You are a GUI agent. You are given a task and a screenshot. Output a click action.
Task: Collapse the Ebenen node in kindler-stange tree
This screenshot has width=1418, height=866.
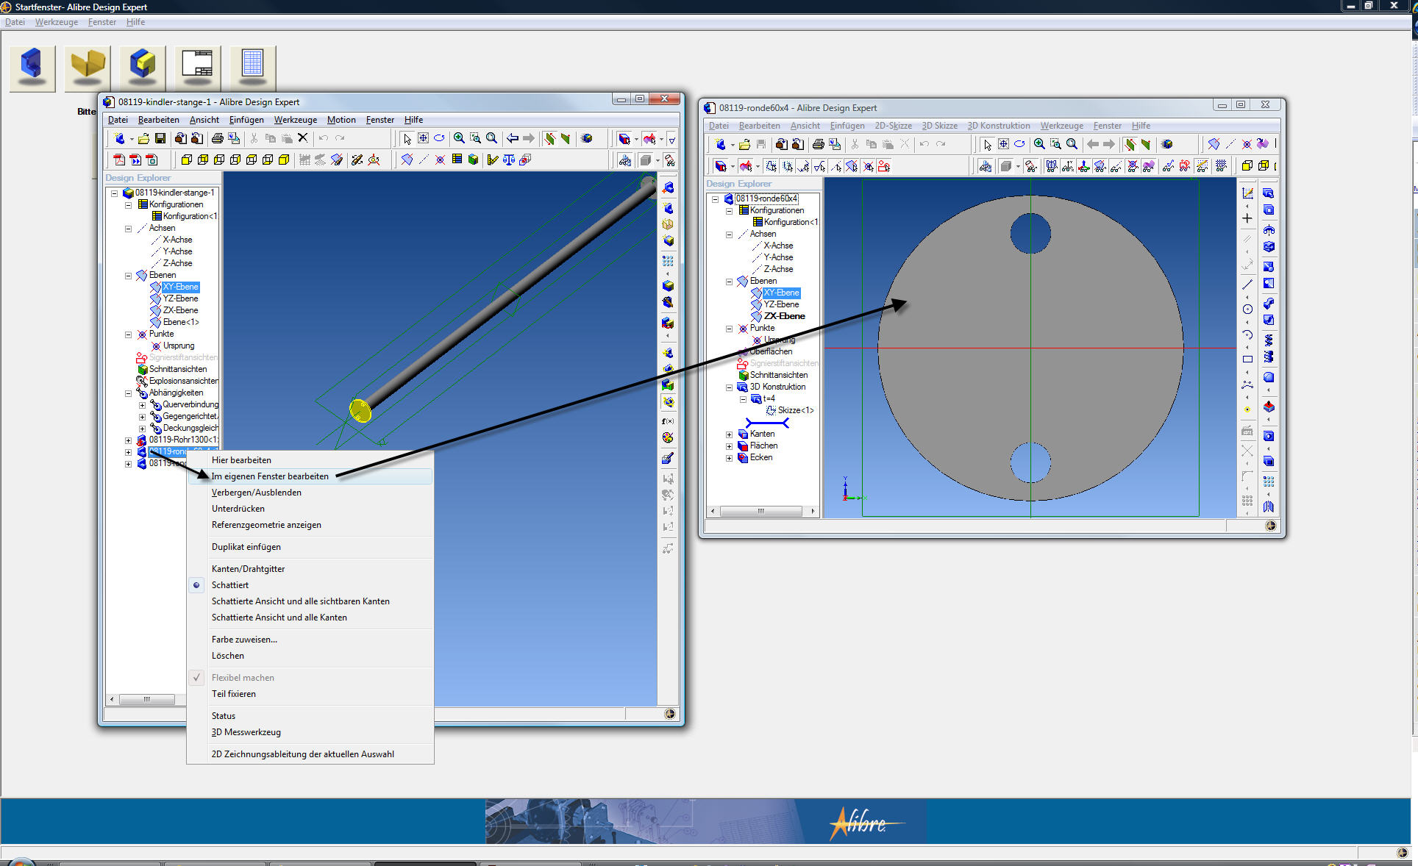pos(128,276)
